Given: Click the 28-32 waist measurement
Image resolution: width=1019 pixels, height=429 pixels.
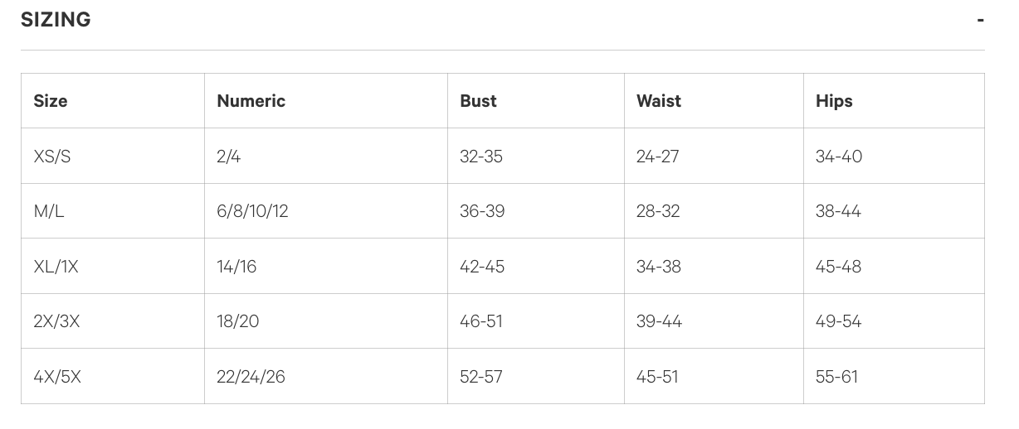Looking at the screenshot, I should tap(658, 211).
